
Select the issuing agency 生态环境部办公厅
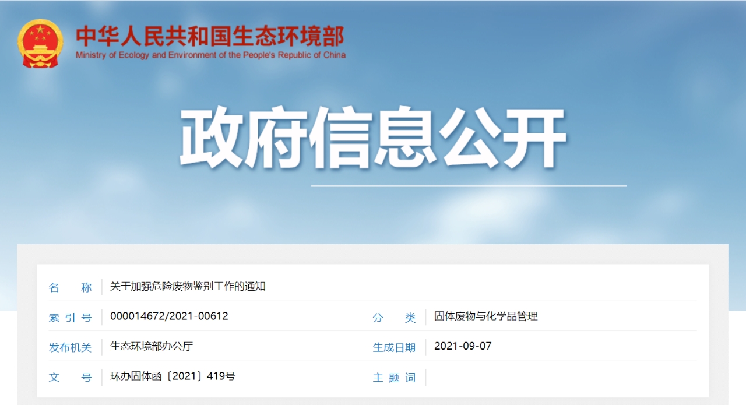(152, 346)
